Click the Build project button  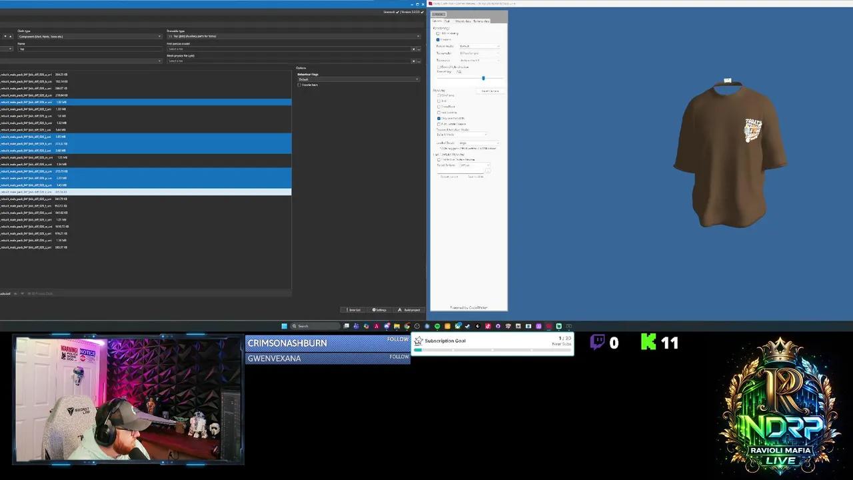[411, 310]
